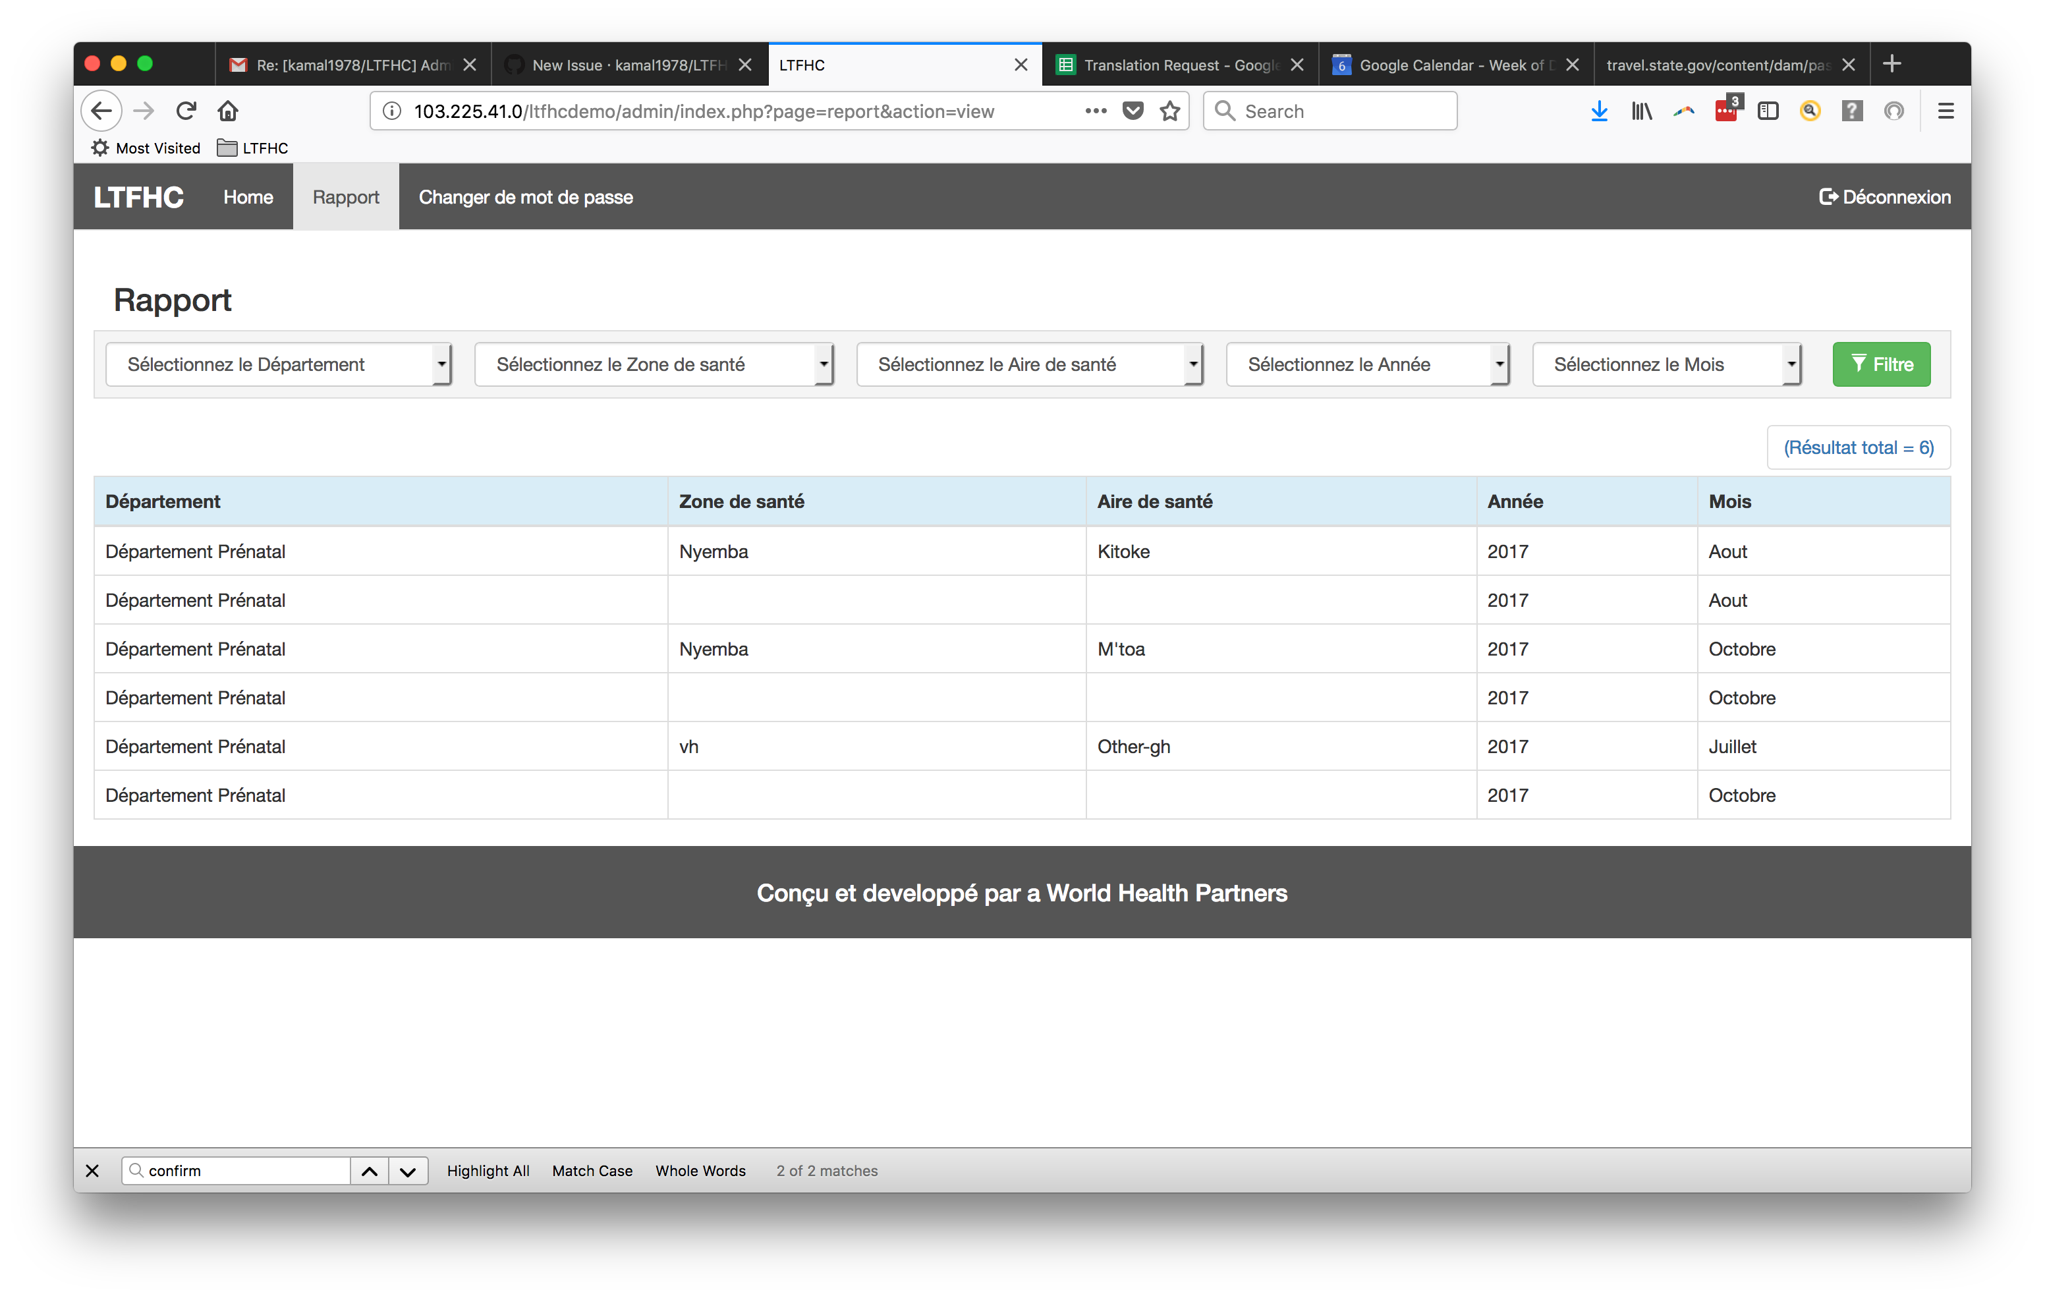Image resolution: width=2045 pixels, height=1298 pixels.
Task: Click the home icon in toolbar
Action: click(x=227, y=111)
